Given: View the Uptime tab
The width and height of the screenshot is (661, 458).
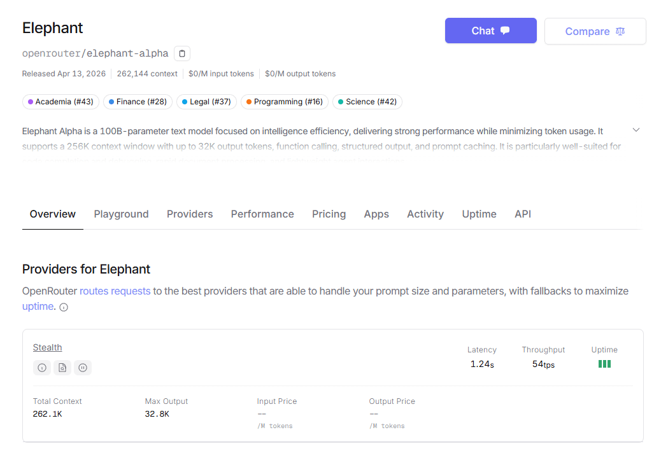Looking at the screenshot, I should (x=480, y=214).
